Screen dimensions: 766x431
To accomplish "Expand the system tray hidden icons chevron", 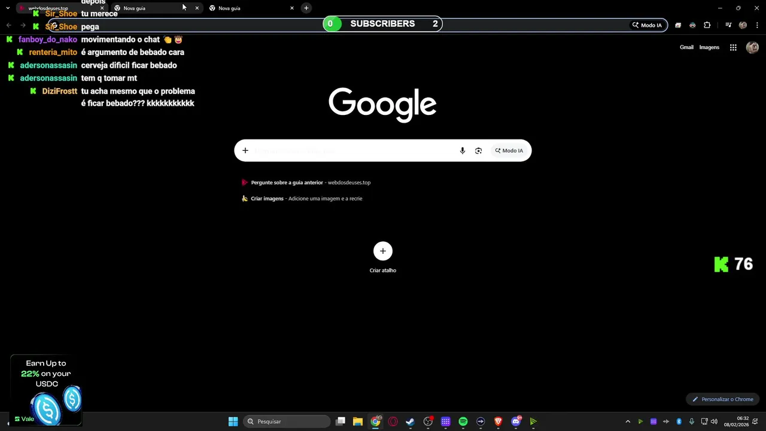I will click(x=628, y=421).
